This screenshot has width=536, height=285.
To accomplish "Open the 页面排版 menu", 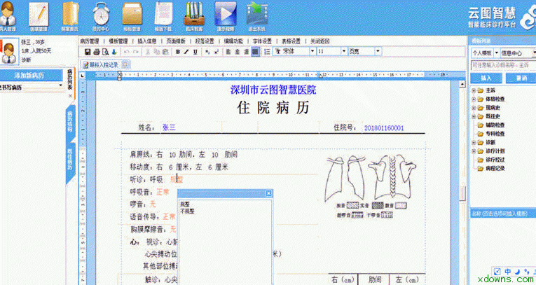I will pyautogui.click(x=176, y=41).
